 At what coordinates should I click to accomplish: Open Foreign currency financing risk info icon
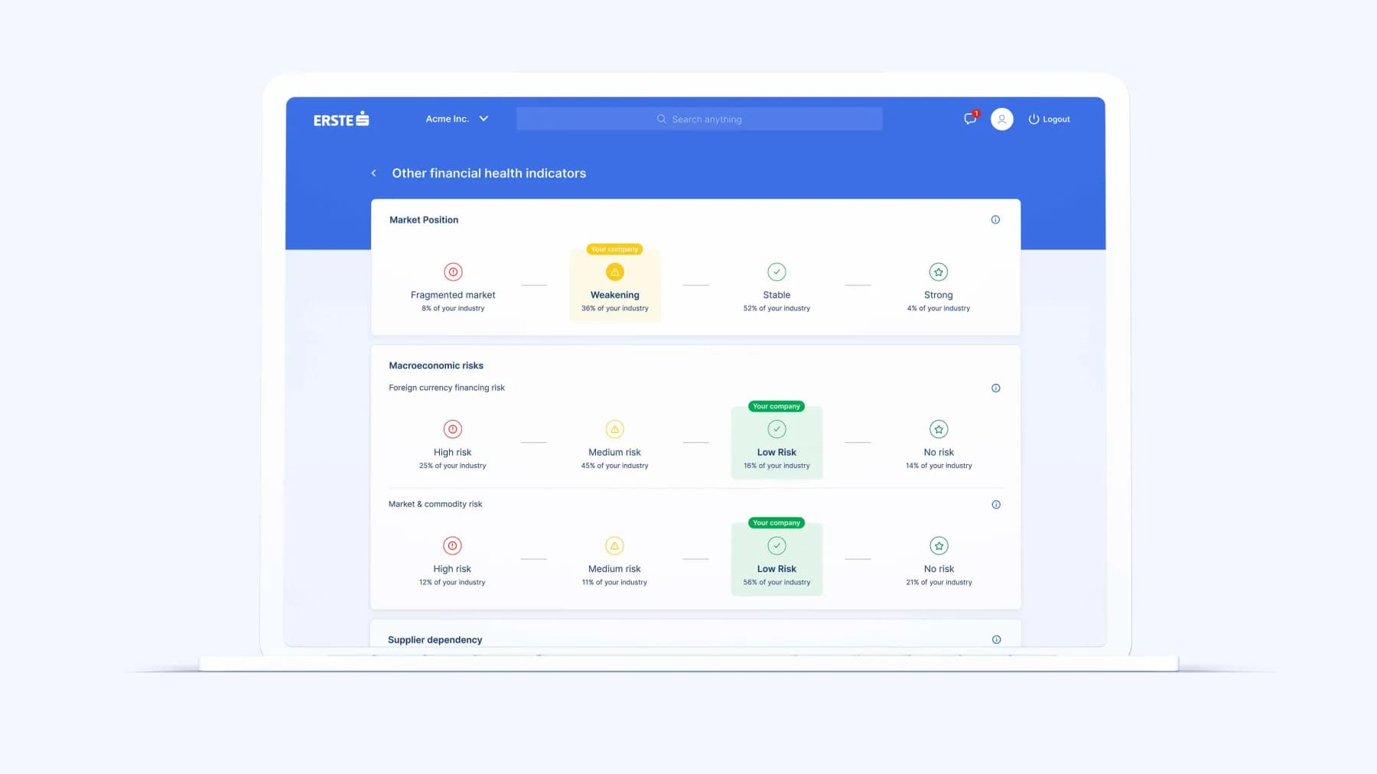pyautogui.click(x=996, y=388)
